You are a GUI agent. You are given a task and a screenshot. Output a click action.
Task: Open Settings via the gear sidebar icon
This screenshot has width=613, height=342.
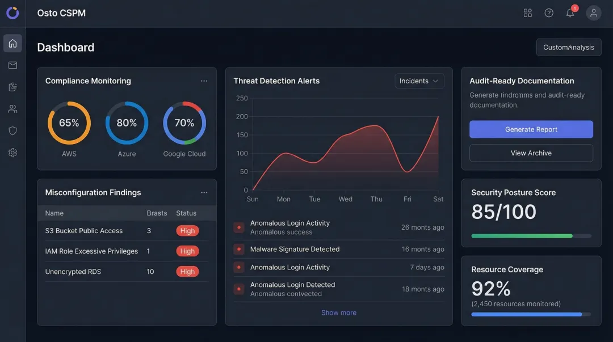click(x=12, y=152)
